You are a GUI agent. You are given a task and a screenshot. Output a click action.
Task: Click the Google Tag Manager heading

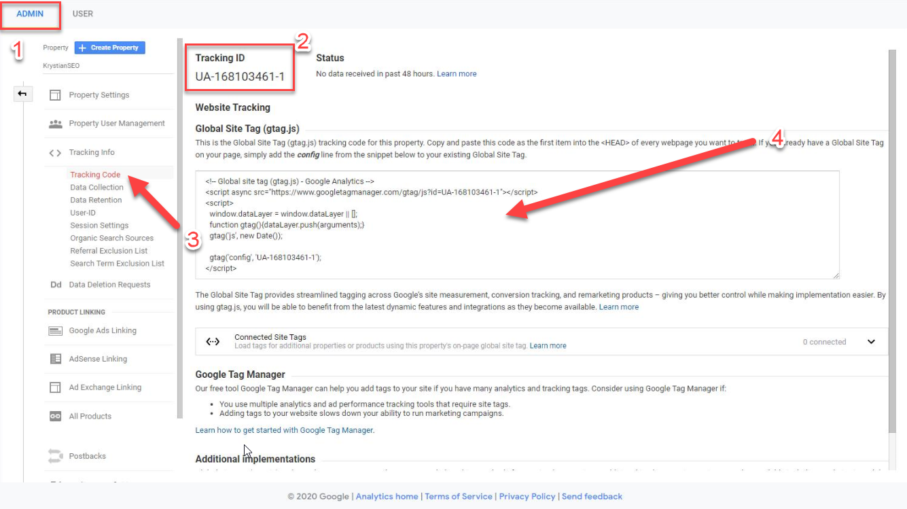pyautogui.click(x=240, y=374)
